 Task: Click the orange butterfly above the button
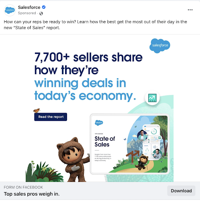click(37, 111)
